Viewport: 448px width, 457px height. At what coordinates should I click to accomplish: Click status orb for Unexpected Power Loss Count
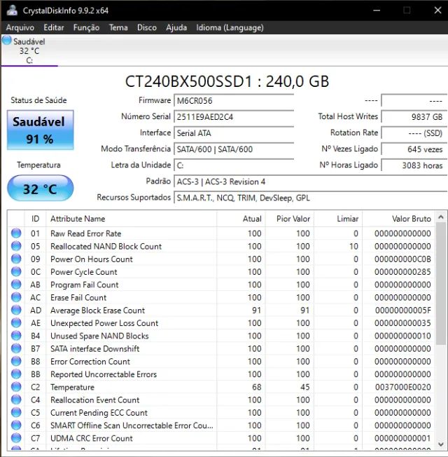(16, 323)
